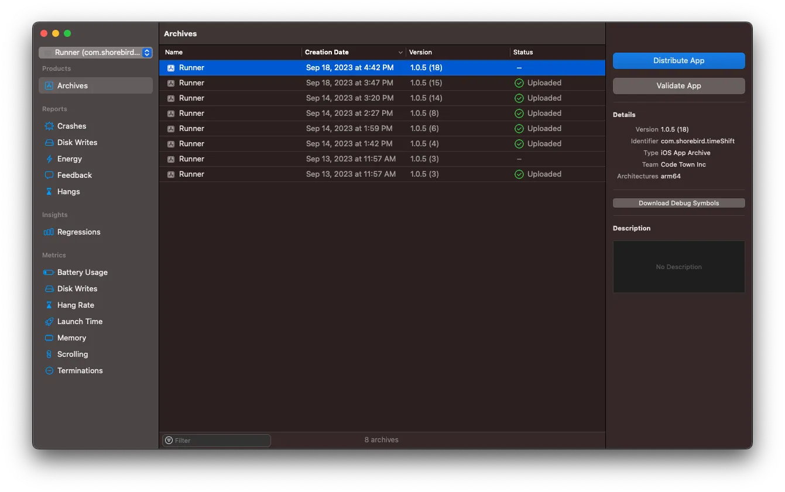This screenshot has width=785, height=492.
Task: Click the Terminations minus-circle icon
Action: point(49,370)
